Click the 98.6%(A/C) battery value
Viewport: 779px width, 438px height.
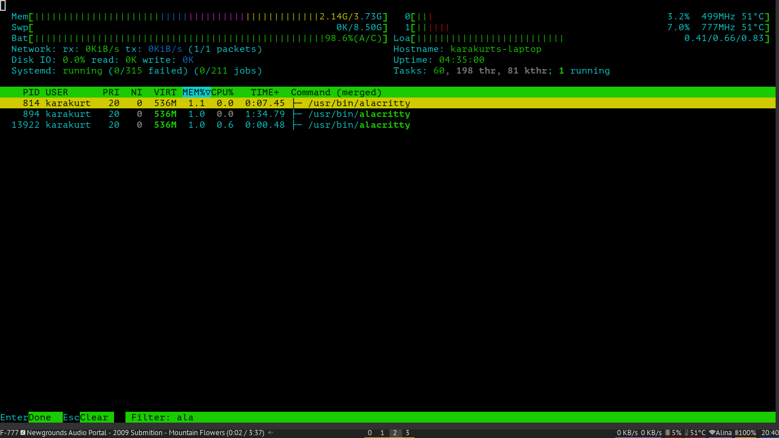coord(354,38)
